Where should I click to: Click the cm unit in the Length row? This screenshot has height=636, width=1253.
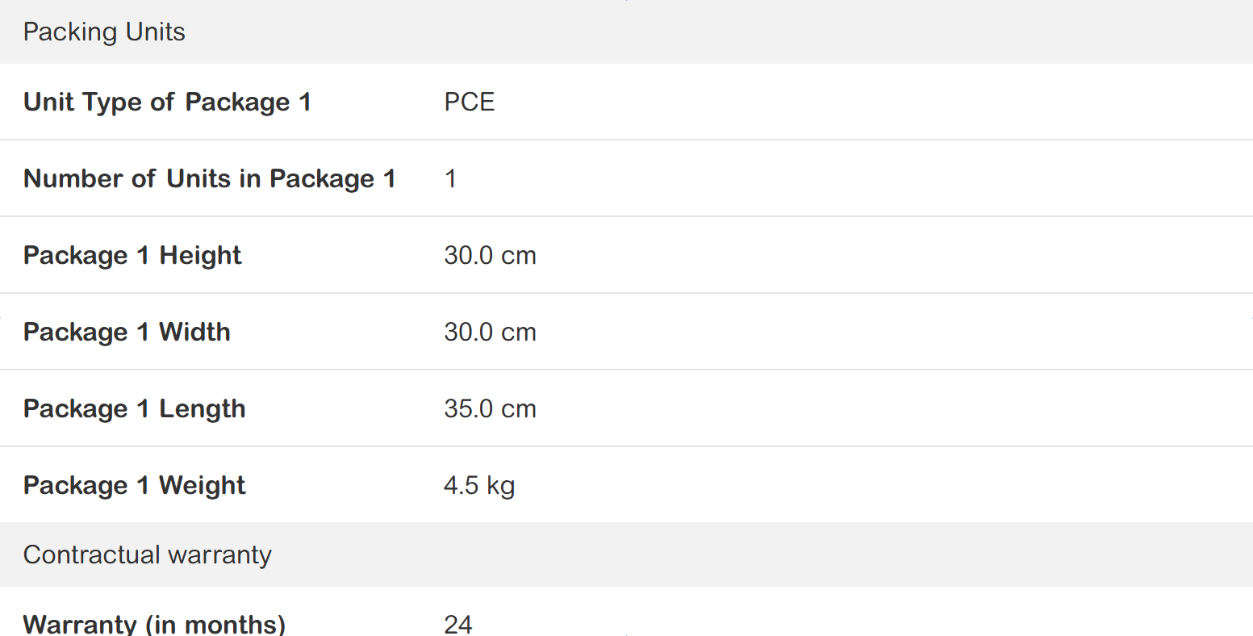coord(518,408)
